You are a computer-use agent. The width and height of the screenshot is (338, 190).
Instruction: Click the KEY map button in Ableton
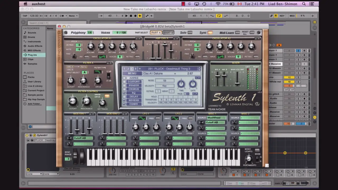[282, 16]
